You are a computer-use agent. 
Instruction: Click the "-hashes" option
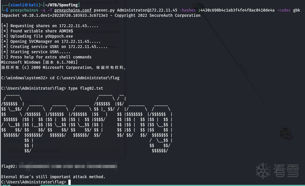point(187,10)
